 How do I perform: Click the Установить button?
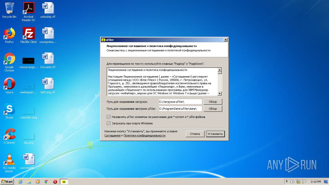(215, 134)
